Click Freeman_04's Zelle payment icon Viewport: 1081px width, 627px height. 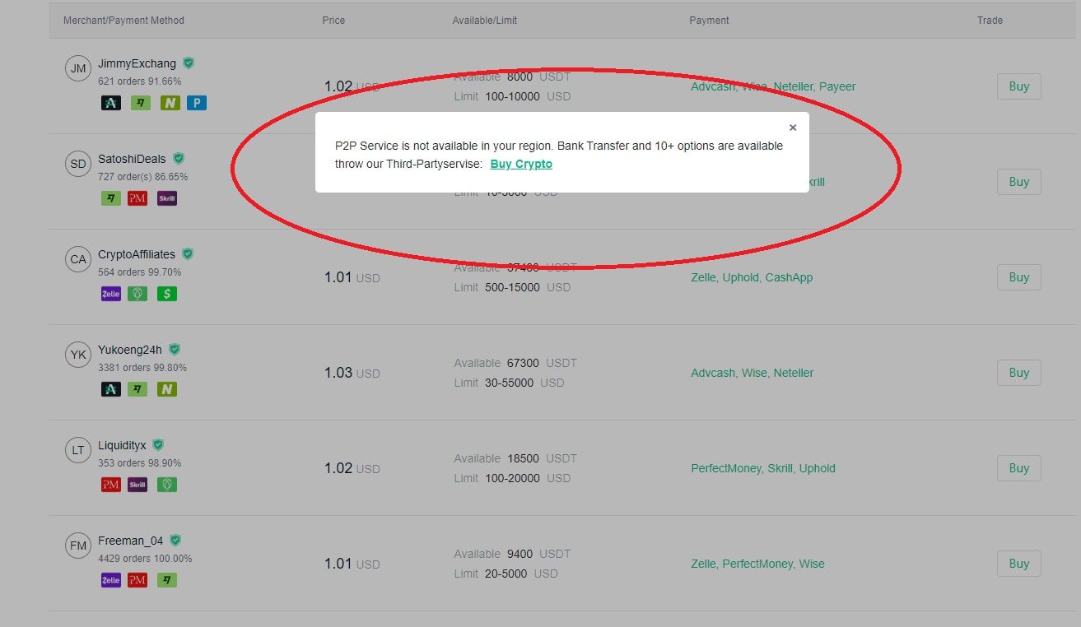pyautogui.click(x=111, y=580)
